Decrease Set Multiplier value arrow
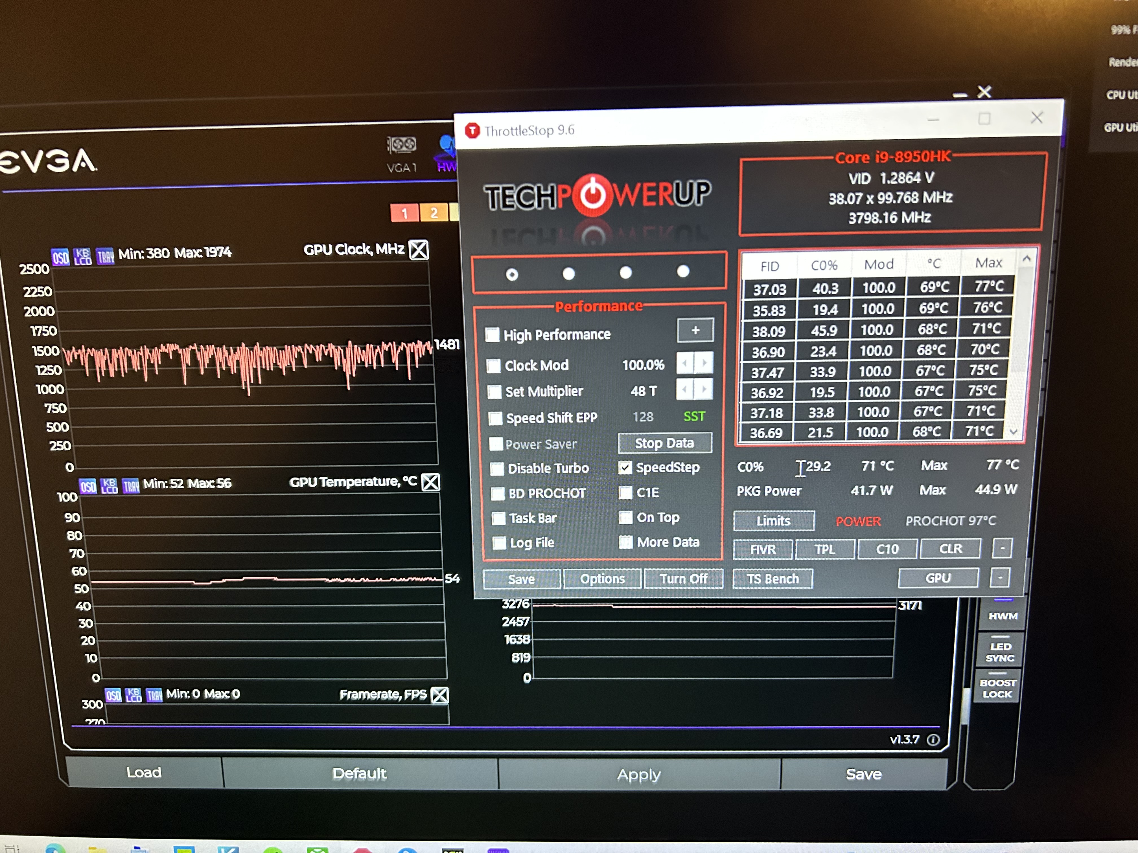 click(x=684, y=390)
